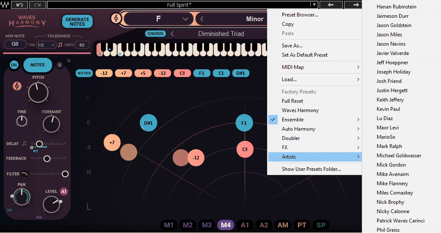Screen dimensions: 441x233
Task: Click the D#1 note chip in row
Action: tap(241, 73)
